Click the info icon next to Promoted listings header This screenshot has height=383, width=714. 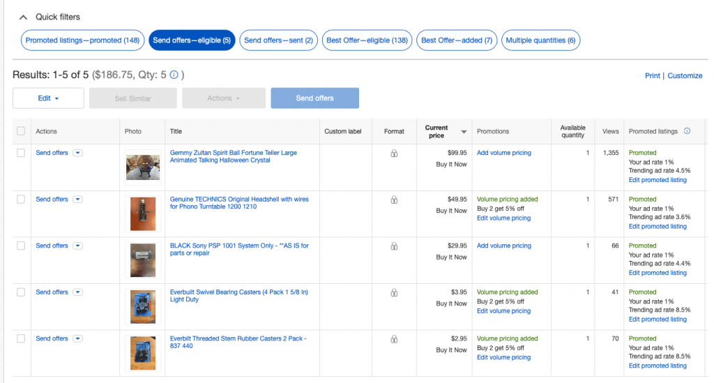[x=687, y=131]
